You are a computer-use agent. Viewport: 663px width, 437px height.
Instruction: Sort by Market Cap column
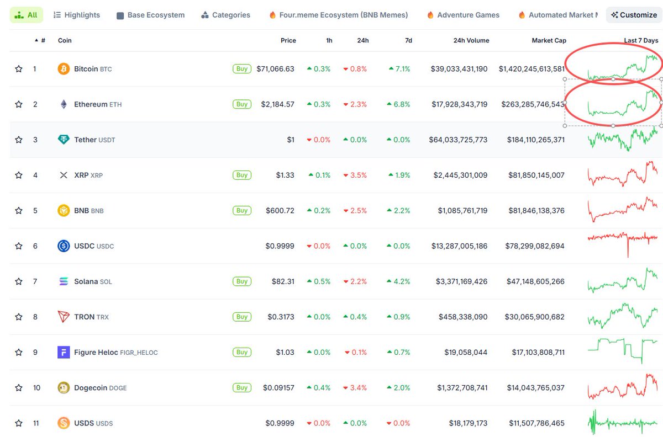(549, 40)
